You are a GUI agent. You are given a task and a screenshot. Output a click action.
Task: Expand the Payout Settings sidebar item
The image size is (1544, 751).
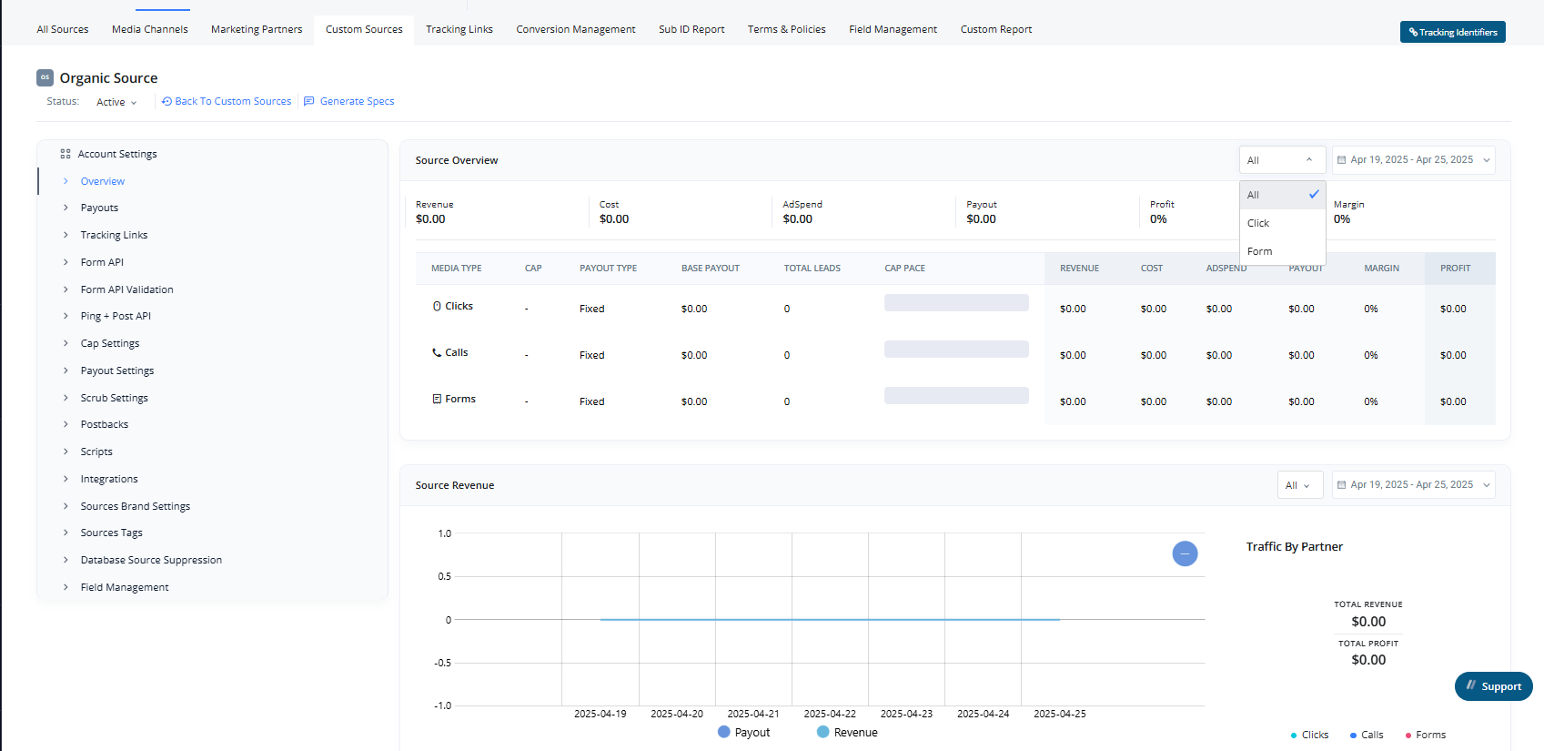(117, 371)
